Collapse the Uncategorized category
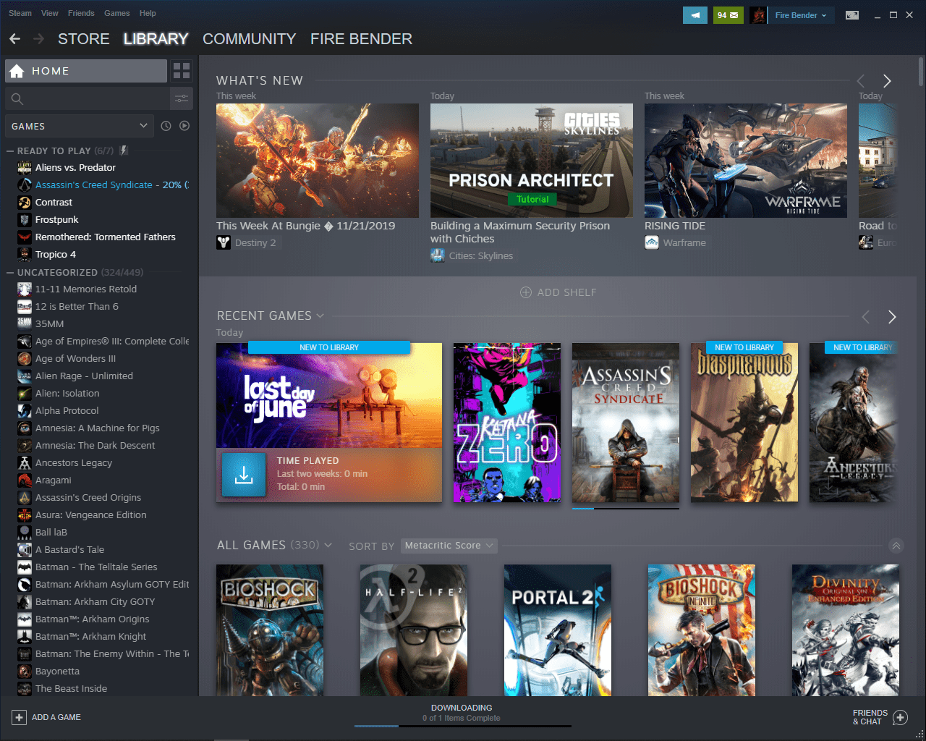This screenshot has width=926, height=741. tap(10, 273)
